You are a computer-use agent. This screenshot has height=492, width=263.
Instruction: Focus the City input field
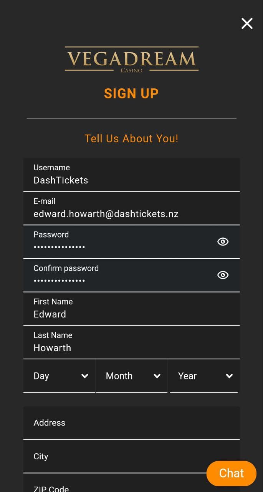coord(115,457)
